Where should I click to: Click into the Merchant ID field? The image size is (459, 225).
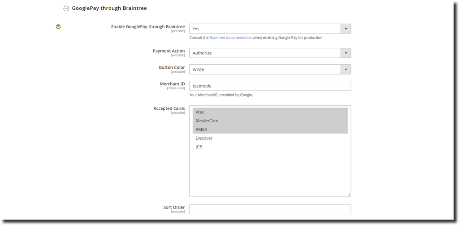(x=270, y=86)
